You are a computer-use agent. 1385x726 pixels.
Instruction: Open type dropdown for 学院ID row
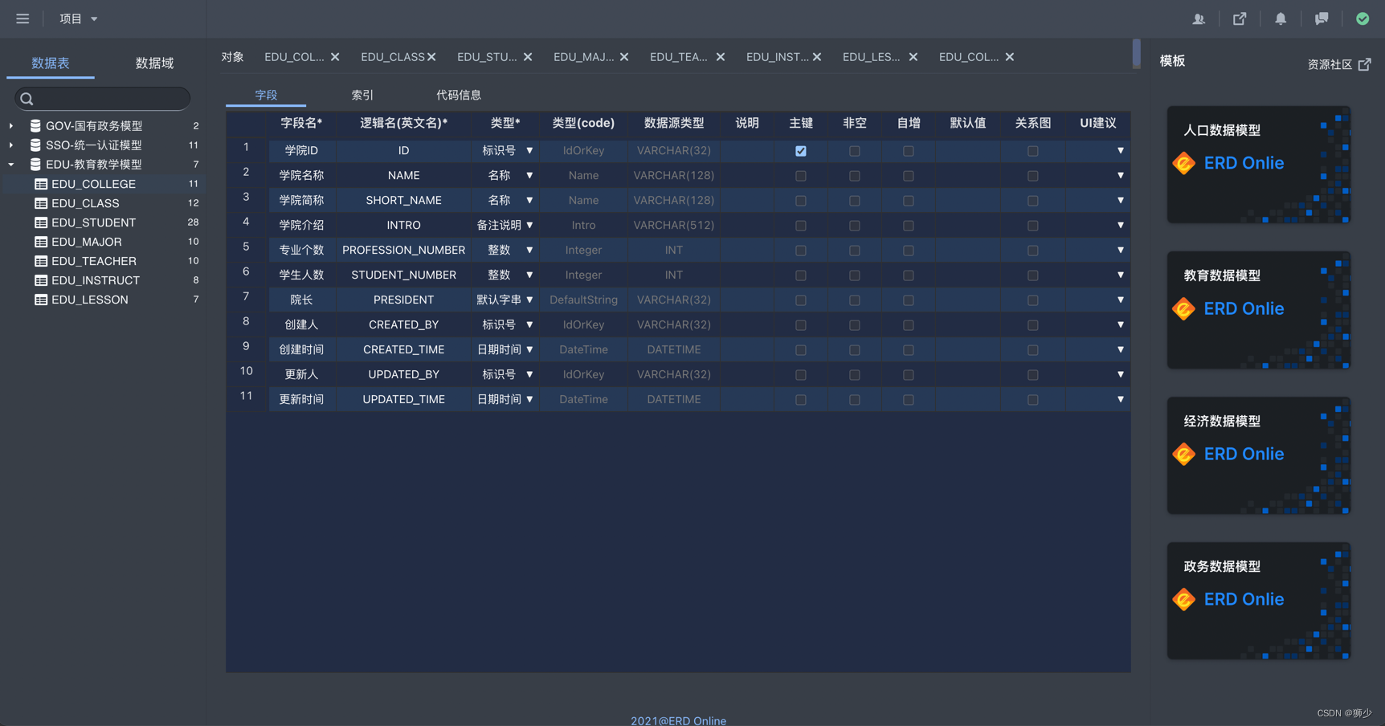pyautogui.click(x=529, y=150)
